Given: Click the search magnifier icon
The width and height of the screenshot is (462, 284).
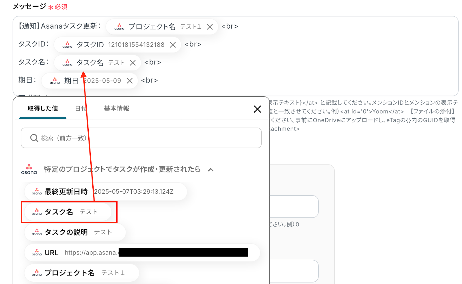Looking at the screenshot, I should pyautogui.click(x=34, y=138).
